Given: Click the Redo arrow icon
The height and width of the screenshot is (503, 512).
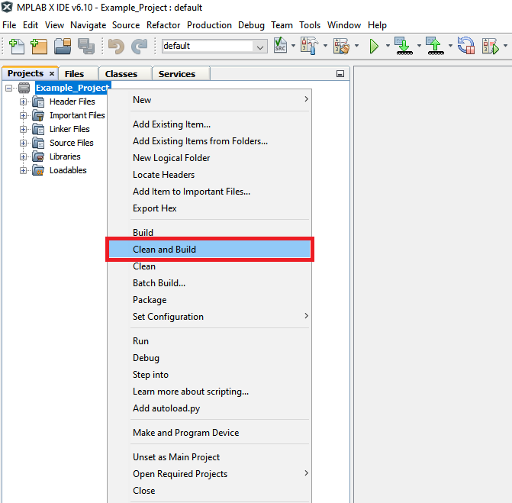Looking at the screenshot, I should coord(140,46).
